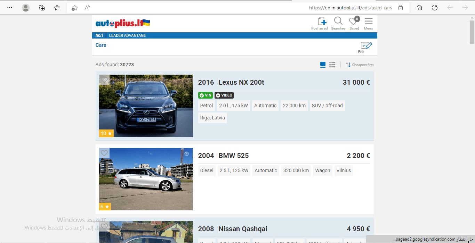Favorite the BMW 525 listing

click(104, 153)
